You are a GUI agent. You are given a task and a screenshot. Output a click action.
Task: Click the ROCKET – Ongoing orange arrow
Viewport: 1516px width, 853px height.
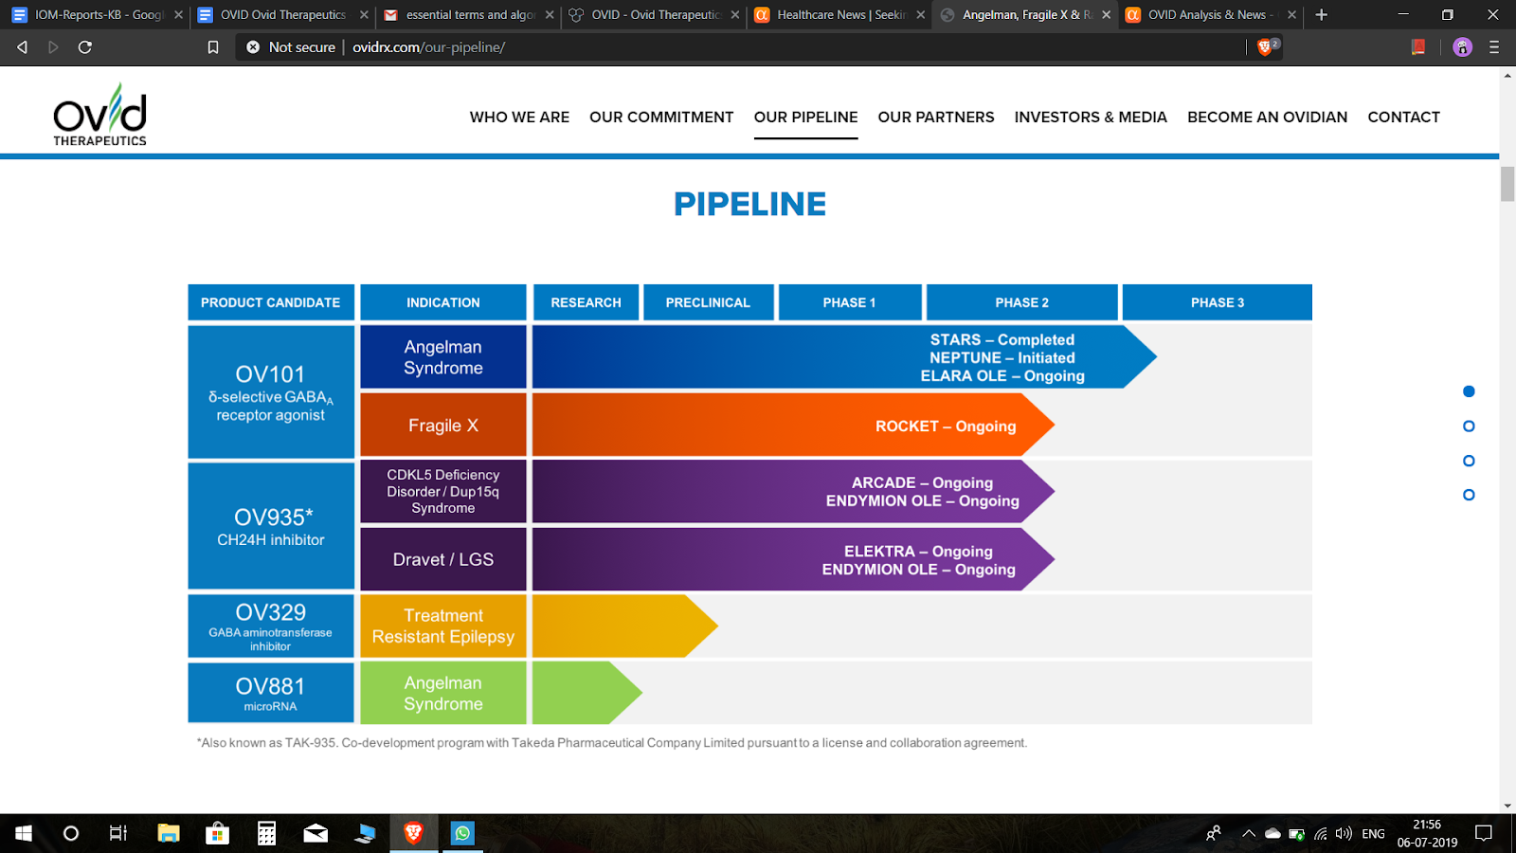[x=793, y=426]
